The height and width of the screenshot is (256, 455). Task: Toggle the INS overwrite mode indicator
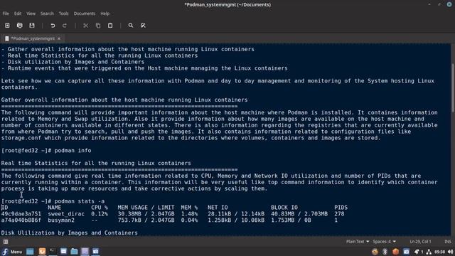pos(448,242)
